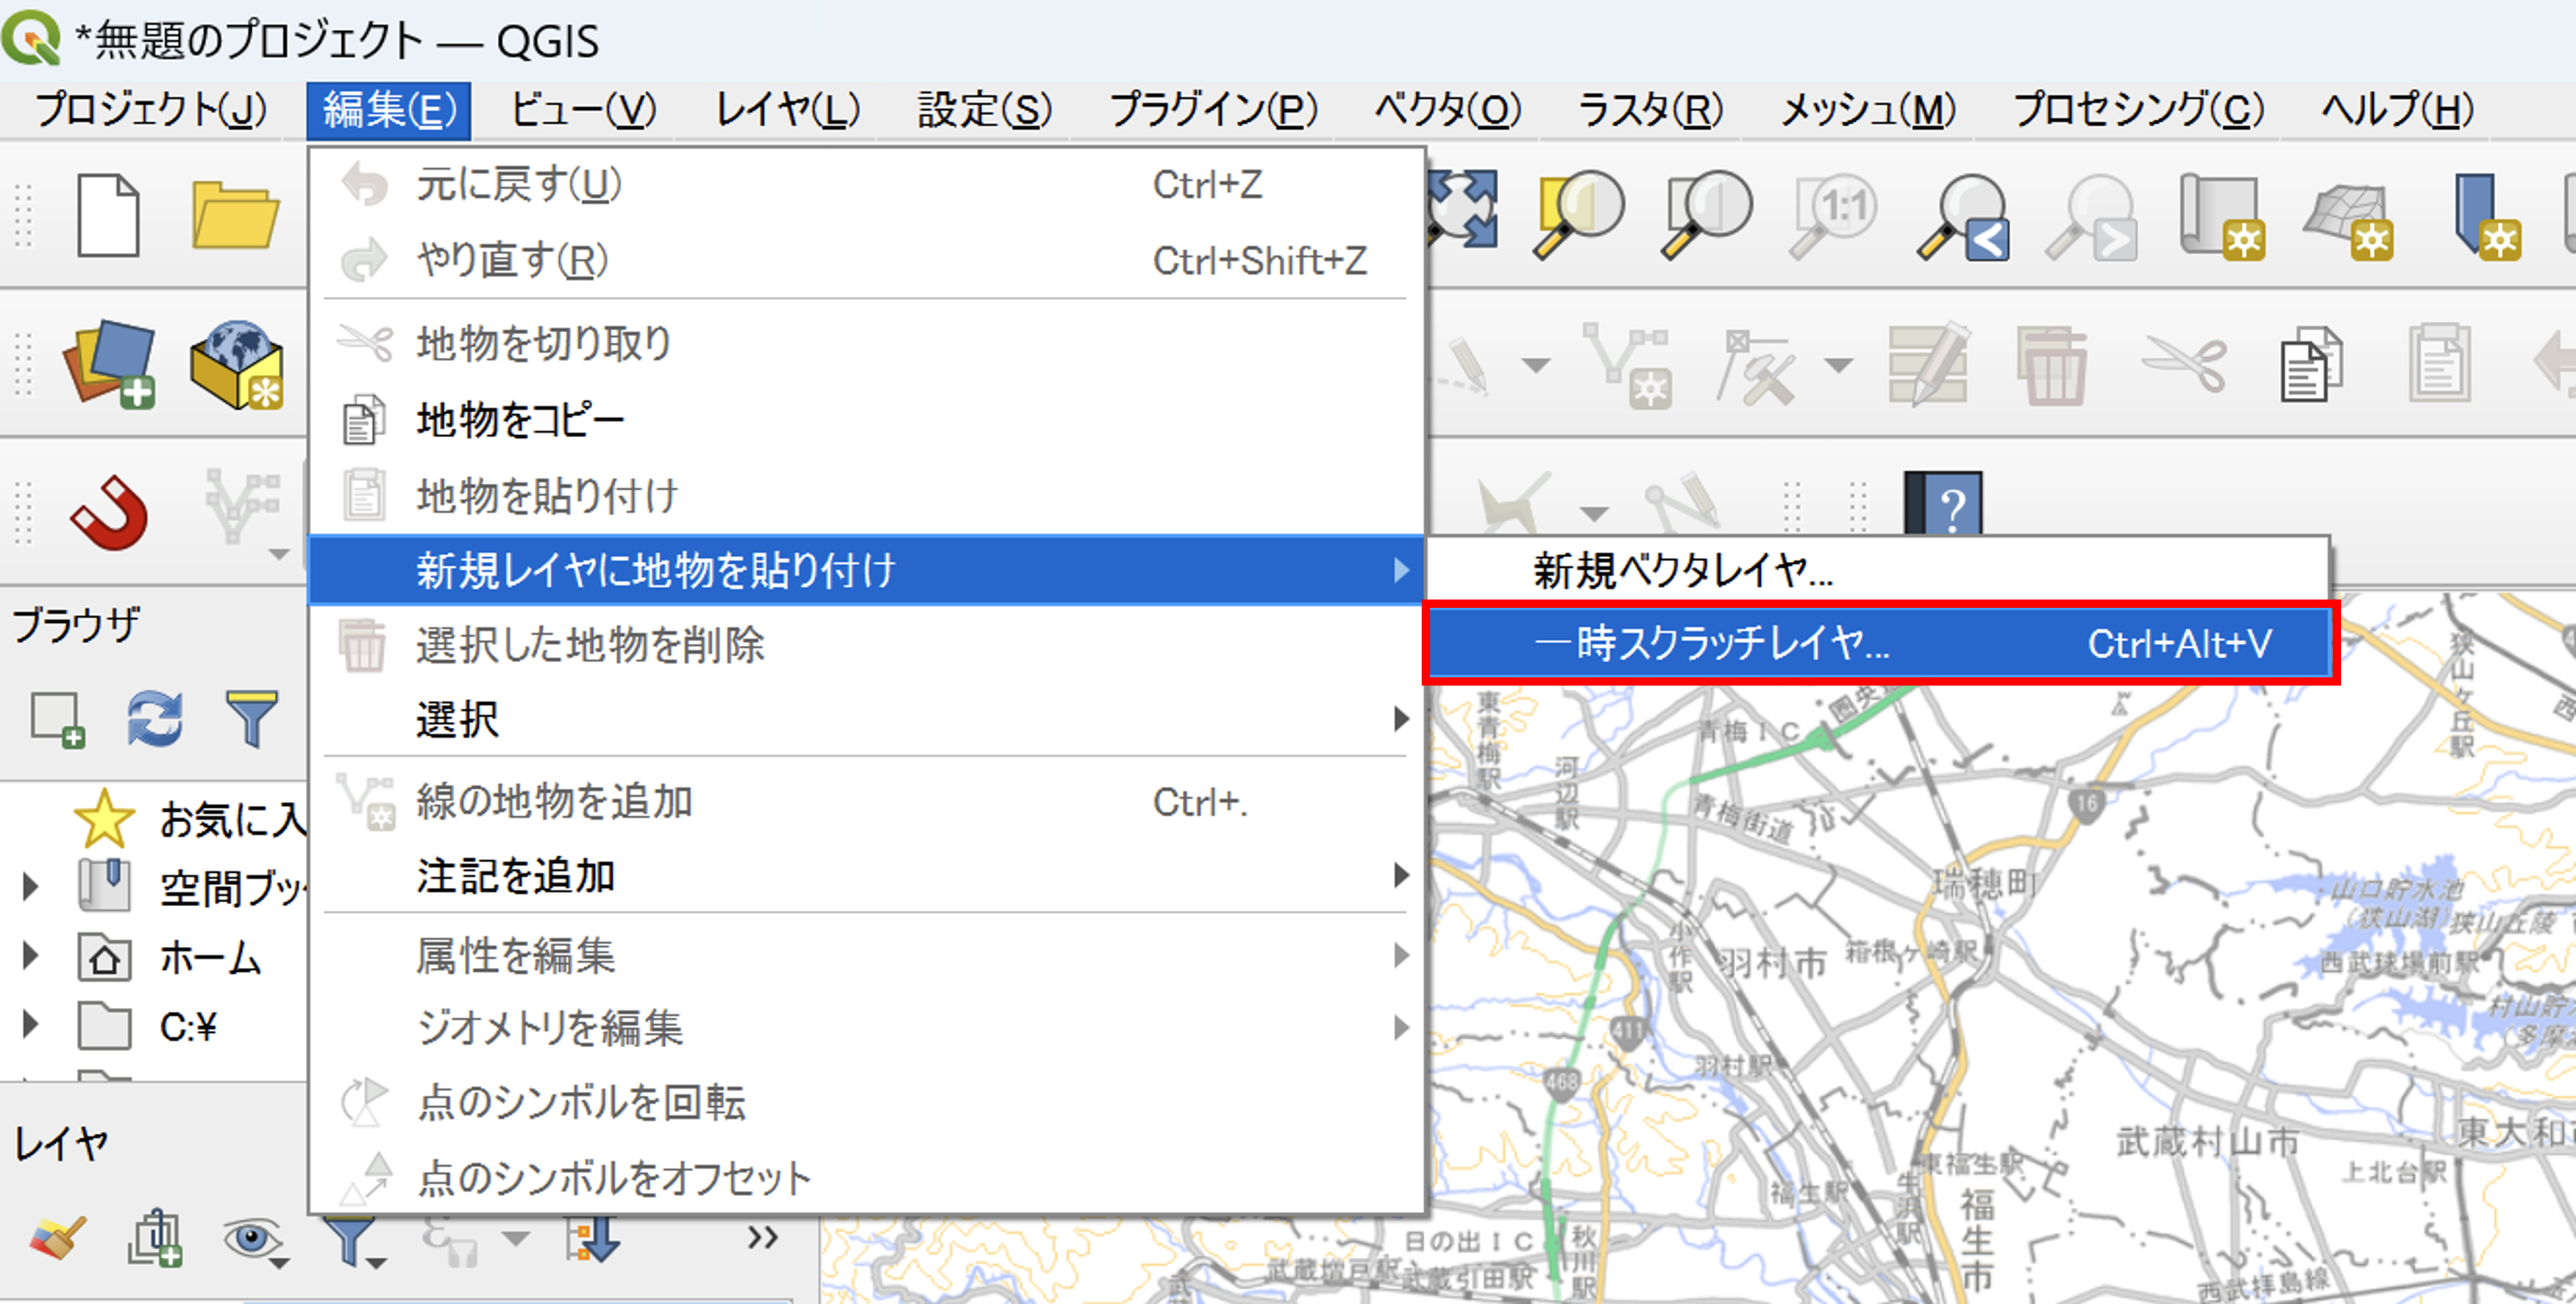Expand the 空間ブックマーク tree item

tap(30, 886)
